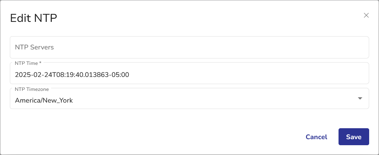Click the 'NTP Timezone' field label
Screen dimensions: 379x155
(32, 89)
